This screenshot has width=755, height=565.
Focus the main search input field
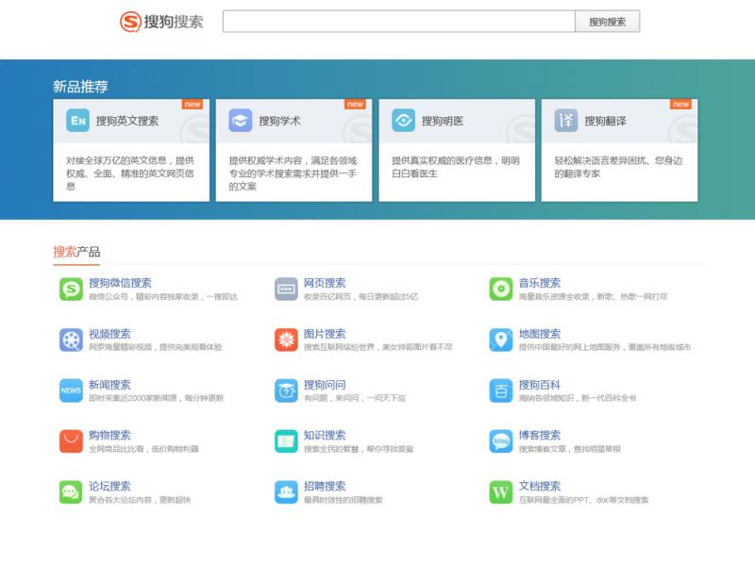(398, 21)
